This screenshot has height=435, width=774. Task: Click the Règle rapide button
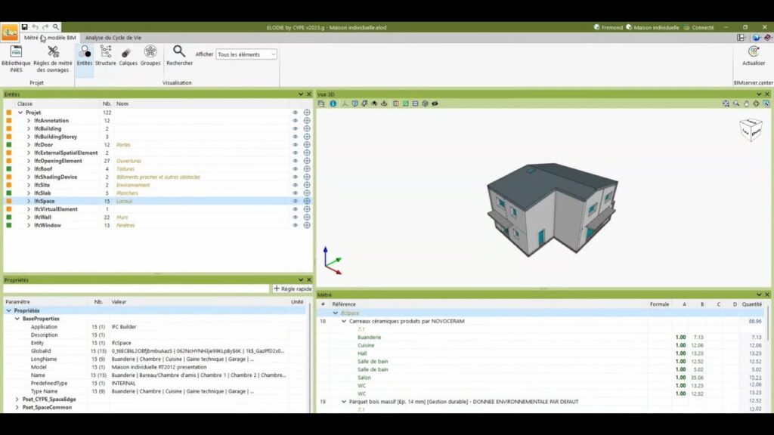click(x=292, y=288)
